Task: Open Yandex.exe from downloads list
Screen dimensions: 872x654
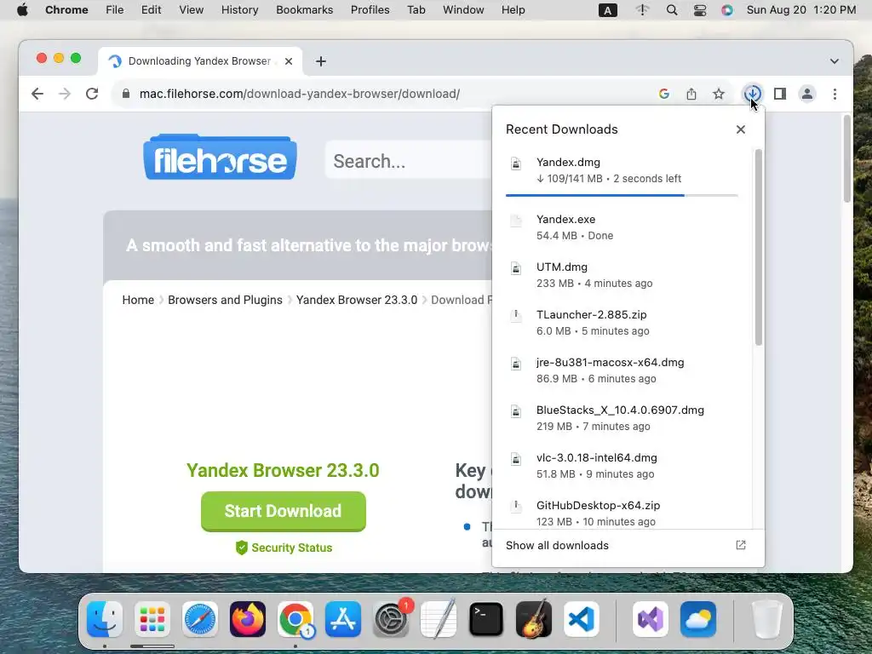Action: tap(622, 227)
